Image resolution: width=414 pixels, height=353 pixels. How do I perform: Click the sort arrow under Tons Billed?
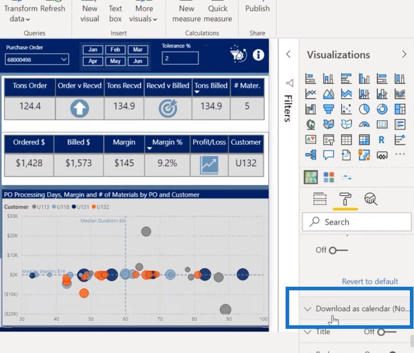[x=197, y=92]
